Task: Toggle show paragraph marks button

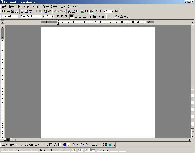Action: coord(100,11)
